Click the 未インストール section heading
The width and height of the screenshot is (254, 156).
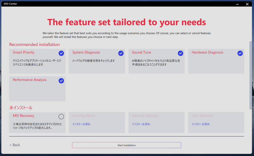tap(21, 107)
